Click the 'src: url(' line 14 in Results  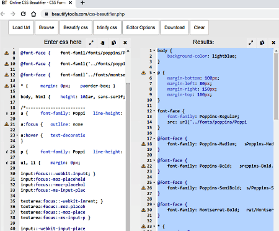pyautogui.click(x=207, y=122)
